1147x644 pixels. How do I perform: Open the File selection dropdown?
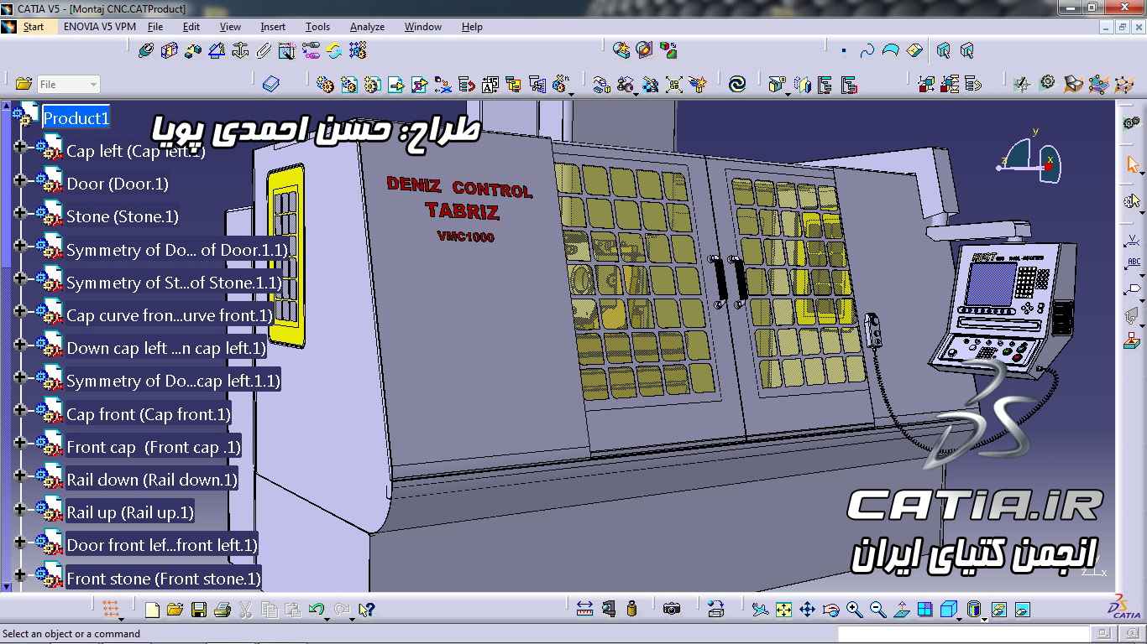click(x=69, y=84)
